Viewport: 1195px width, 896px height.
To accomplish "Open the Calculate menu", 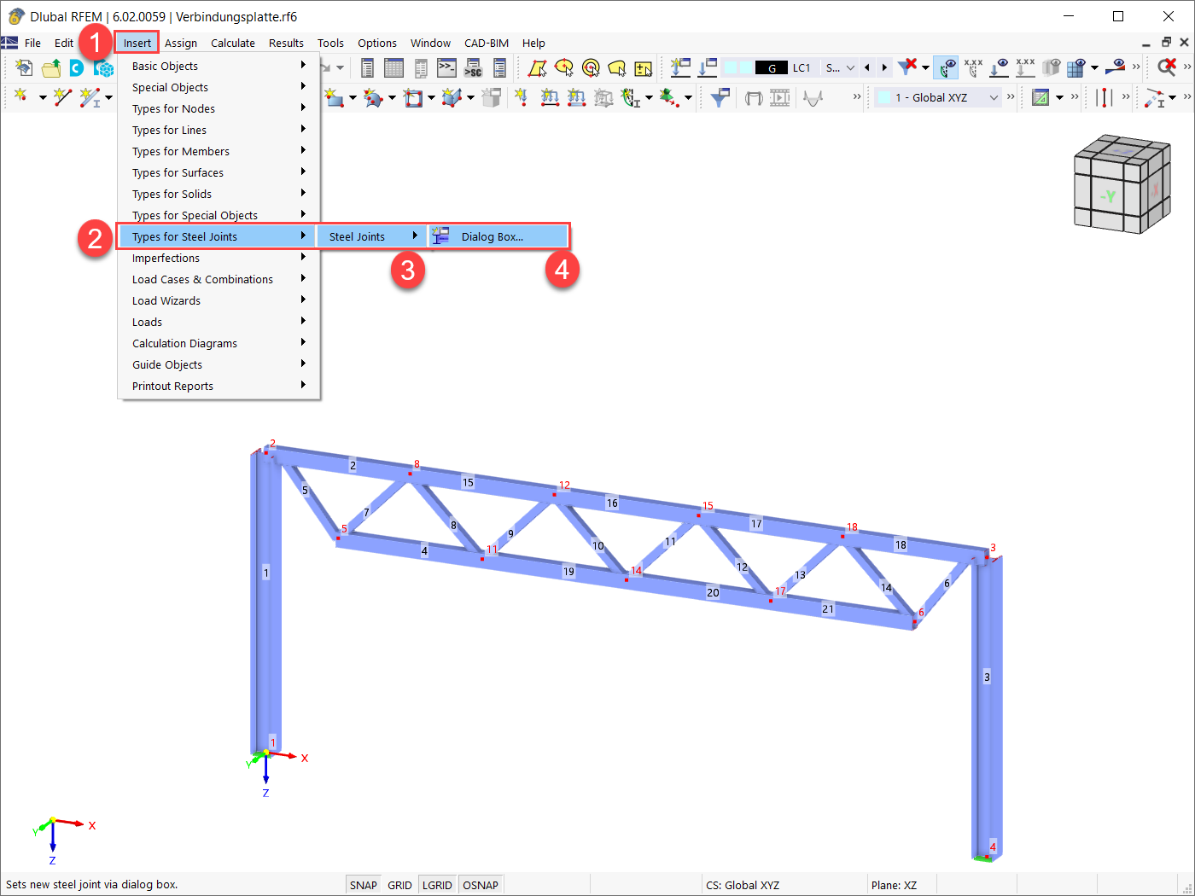I will coord(233,43).
